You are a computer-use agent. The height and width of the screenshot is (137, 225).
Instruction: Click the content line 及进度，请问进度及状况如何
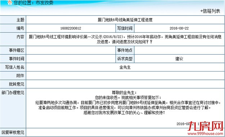125,42
